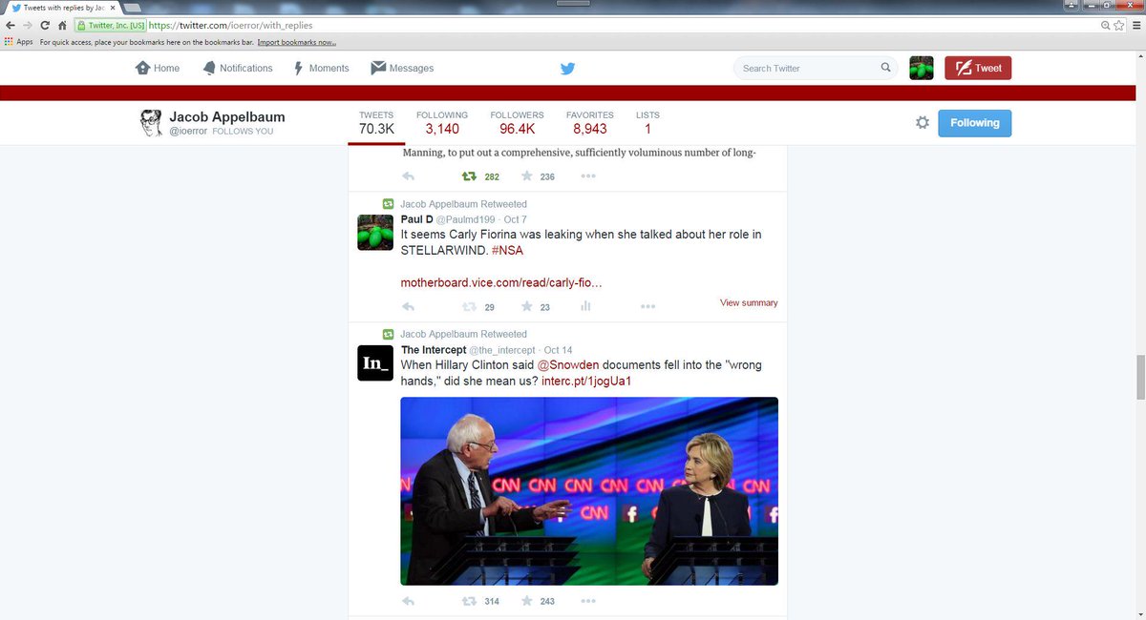Viewport: 1146px width, 620px height.
Task: Open the debate photo in tweet
Action: pyautogui.click(x=589, y=491)
